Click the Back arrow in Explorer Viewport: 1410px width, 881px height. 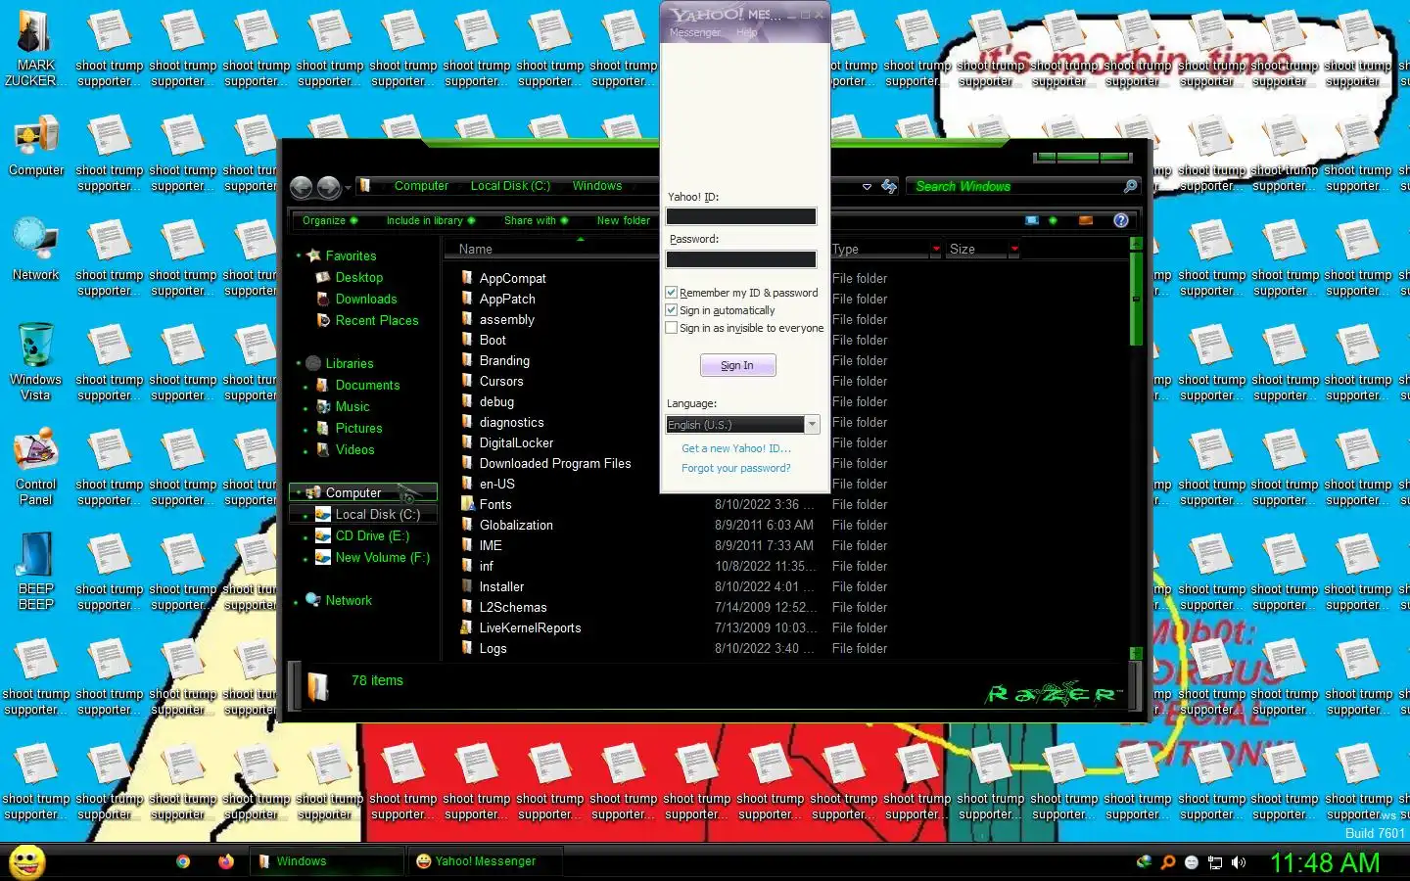click(x=301, y=187)
